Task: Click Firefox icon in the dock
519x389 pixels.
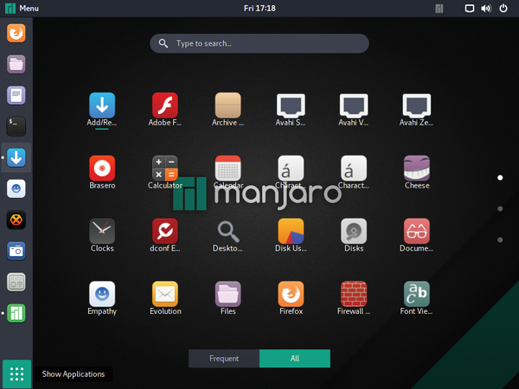Action: pos(16,33)
